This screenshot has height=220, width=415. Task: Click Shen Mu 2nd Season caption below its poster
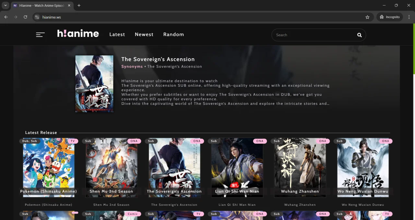[112, 205]
